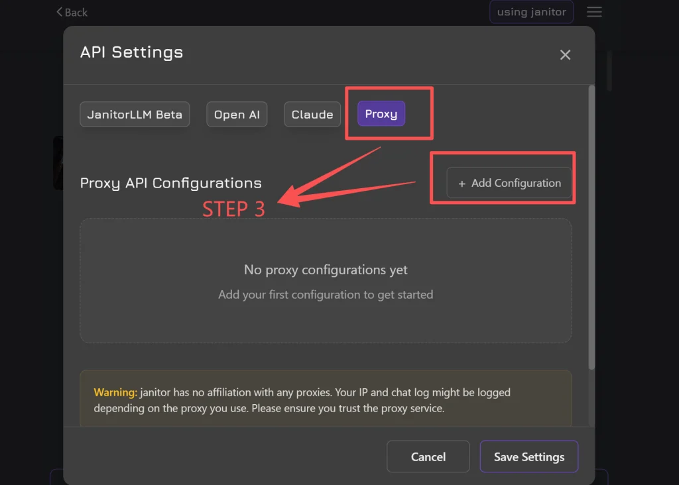This screenshot has height=485, width=679.
Task: Open the hamburger navigation menu
Action: (594, 11)
